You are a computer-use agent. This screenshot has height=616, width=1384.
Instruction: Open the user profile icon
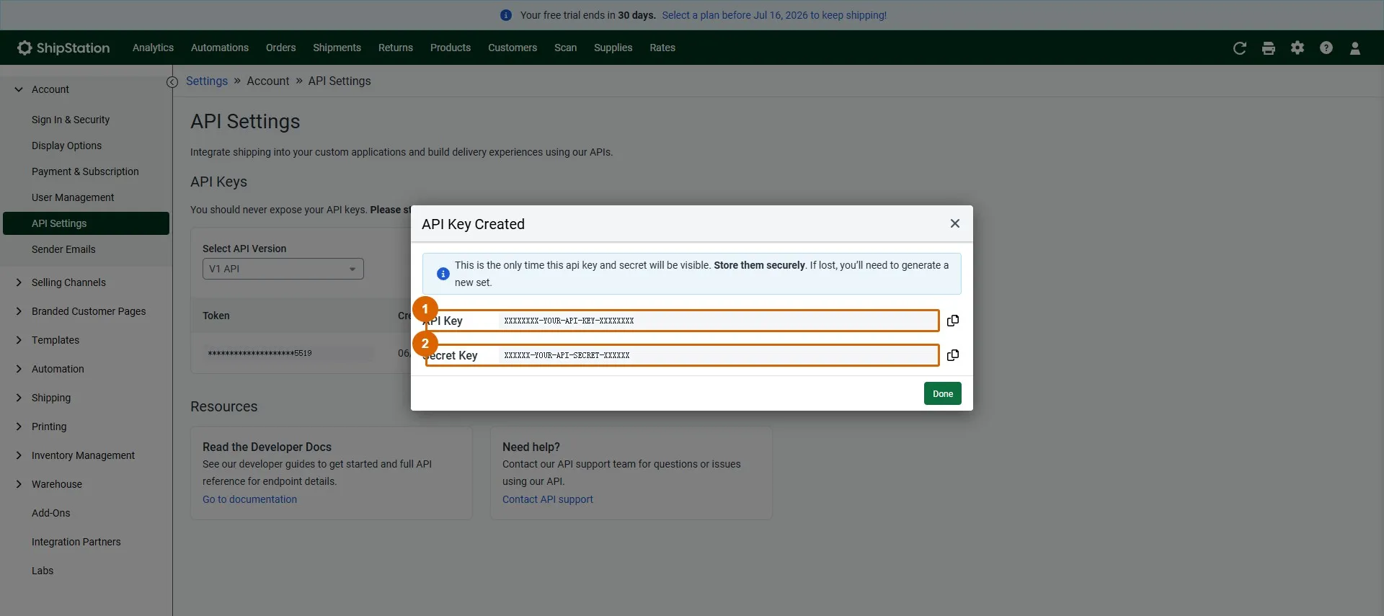click(x=1355, y=48)
